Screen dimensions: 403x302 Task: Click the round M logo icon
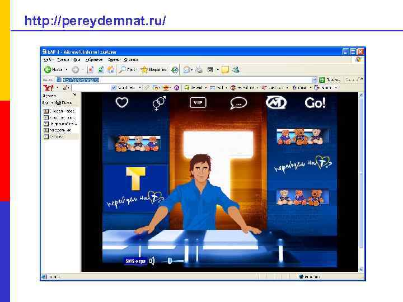click(276, 103)
